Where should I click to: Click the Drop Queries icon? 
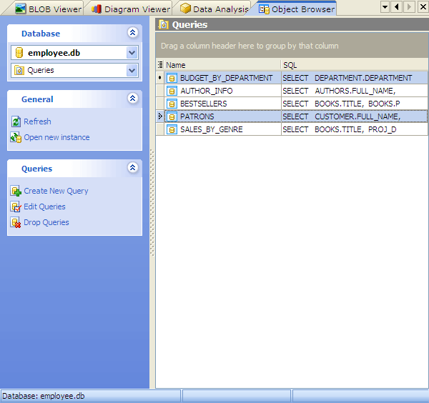click(16, 222)
